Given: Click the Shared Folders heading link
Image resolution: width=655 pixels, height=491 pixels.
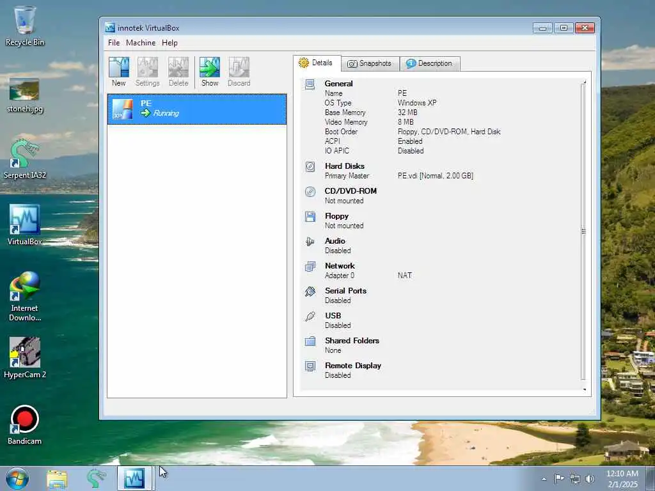Looking at the screenshot, I should (352, 341).
